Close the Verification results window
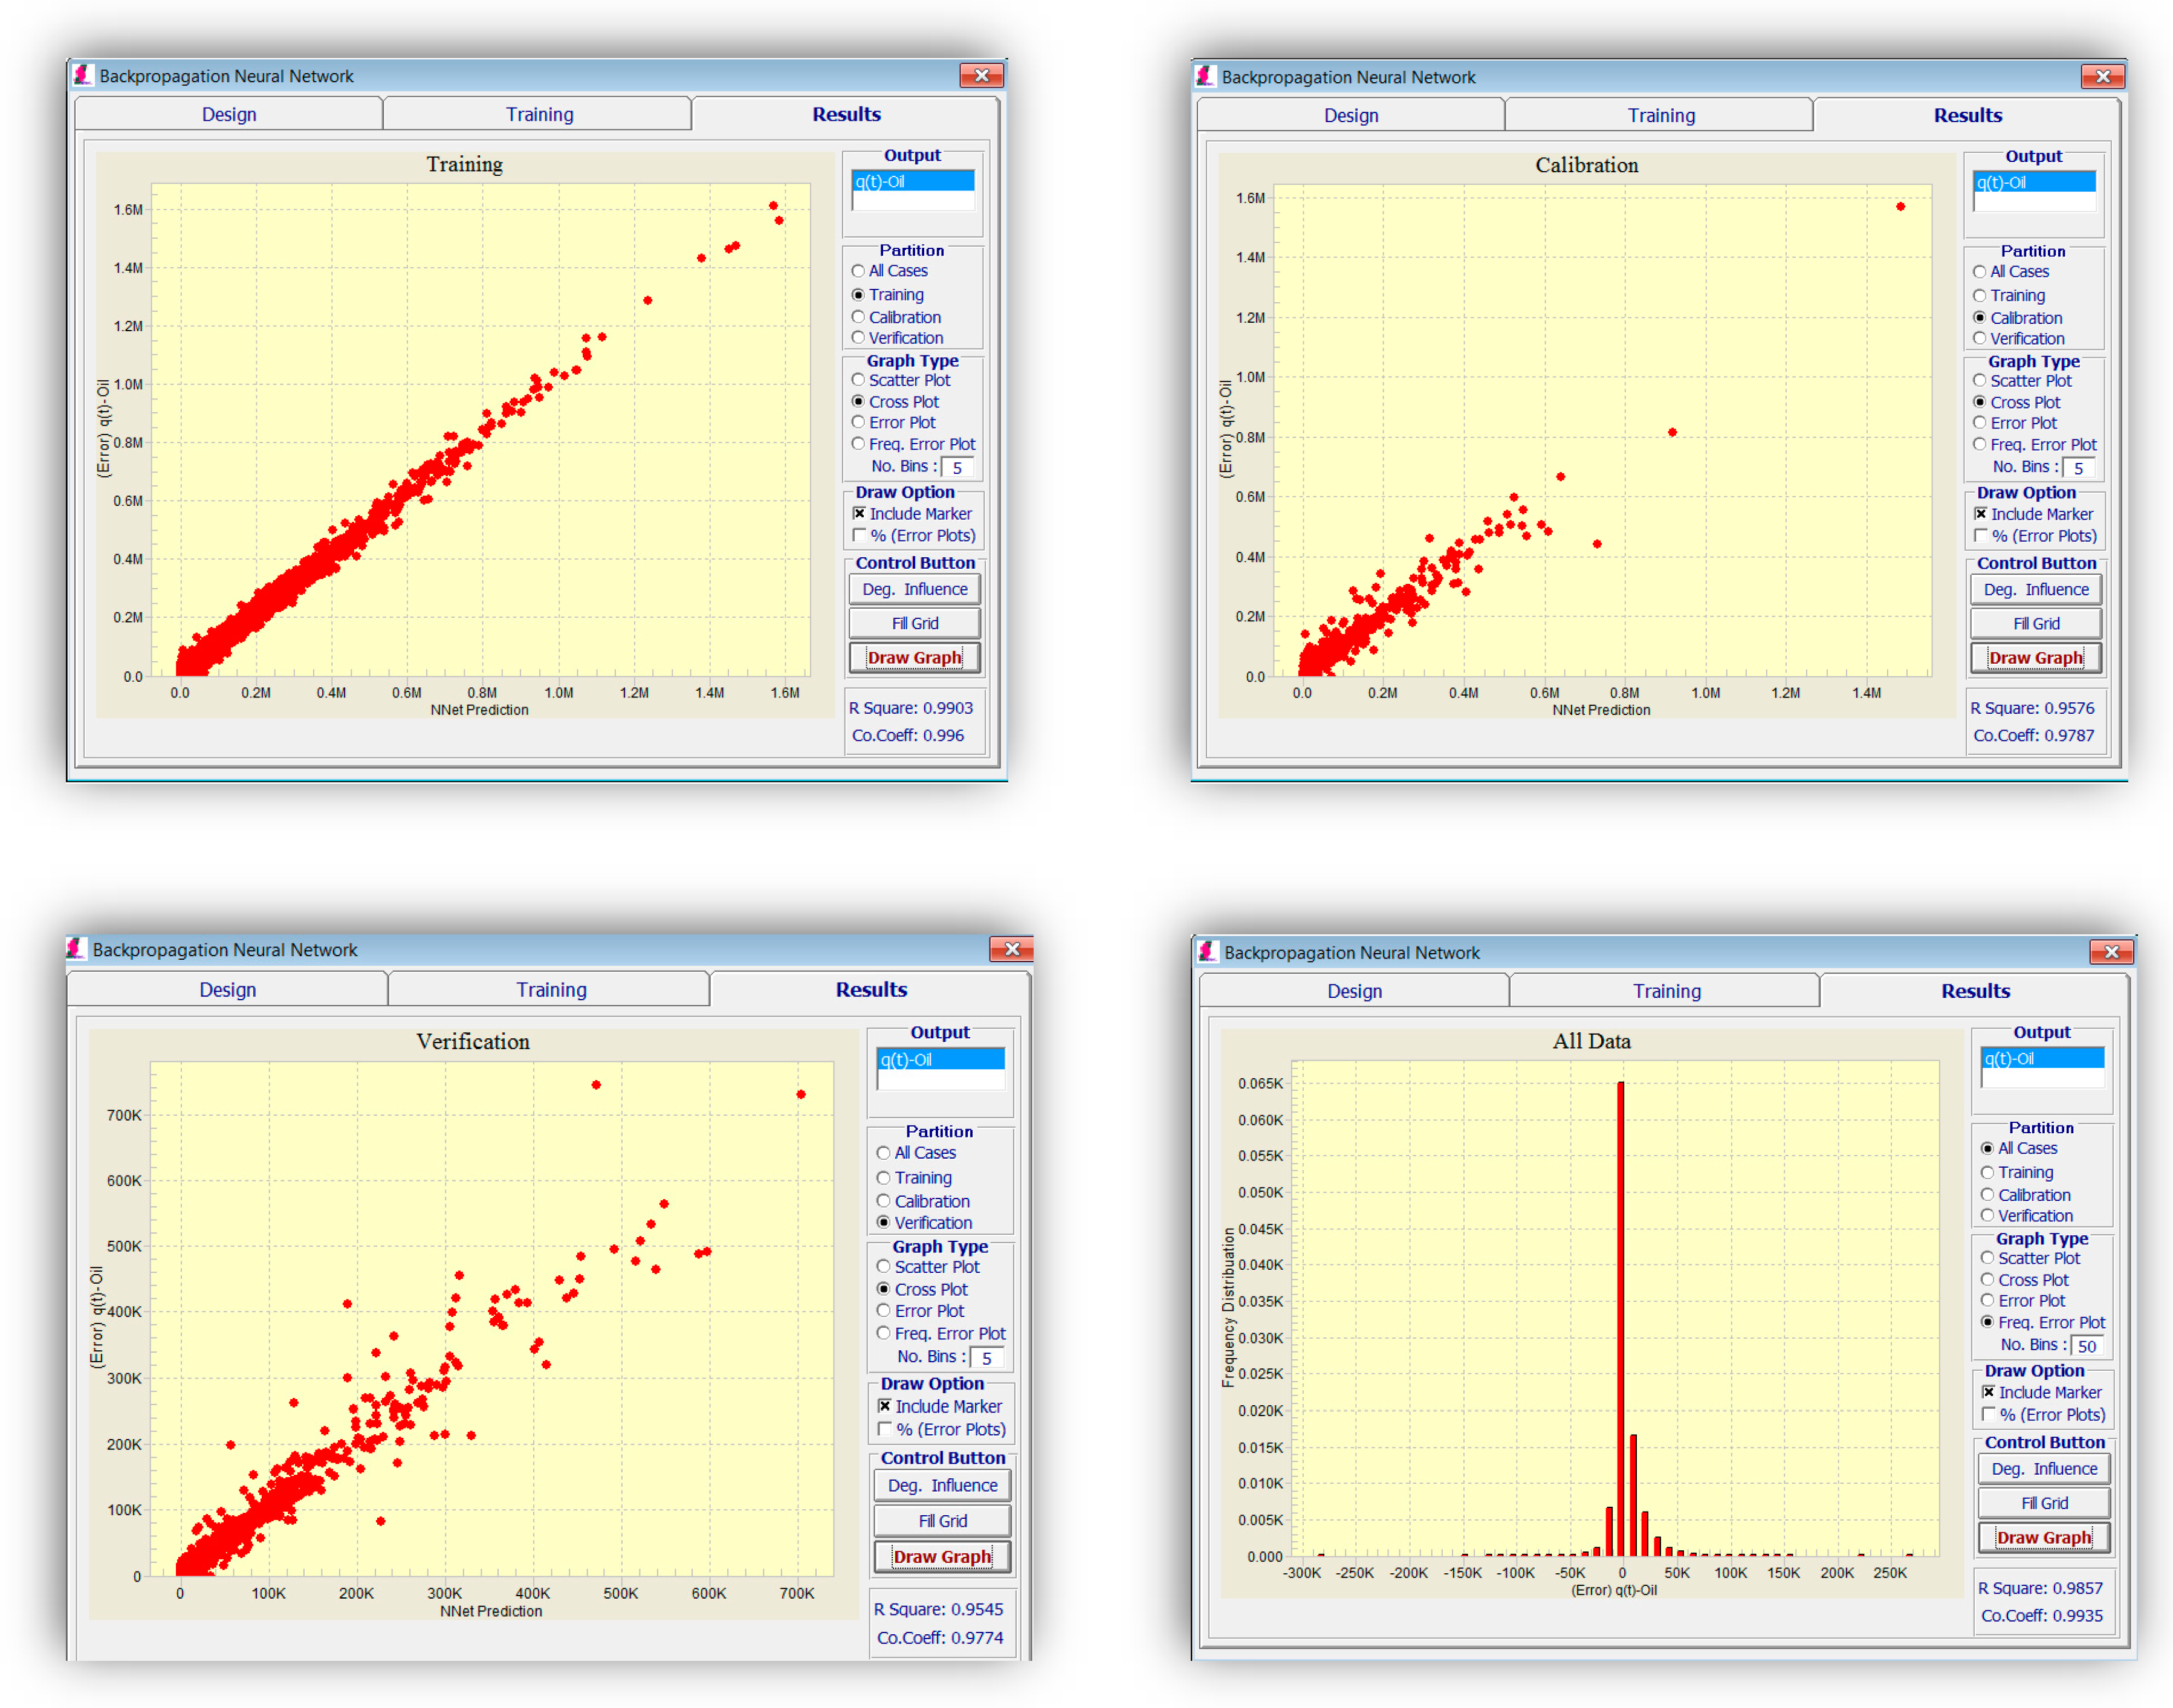The image size is (2173, 1708). click(1011, 949)
